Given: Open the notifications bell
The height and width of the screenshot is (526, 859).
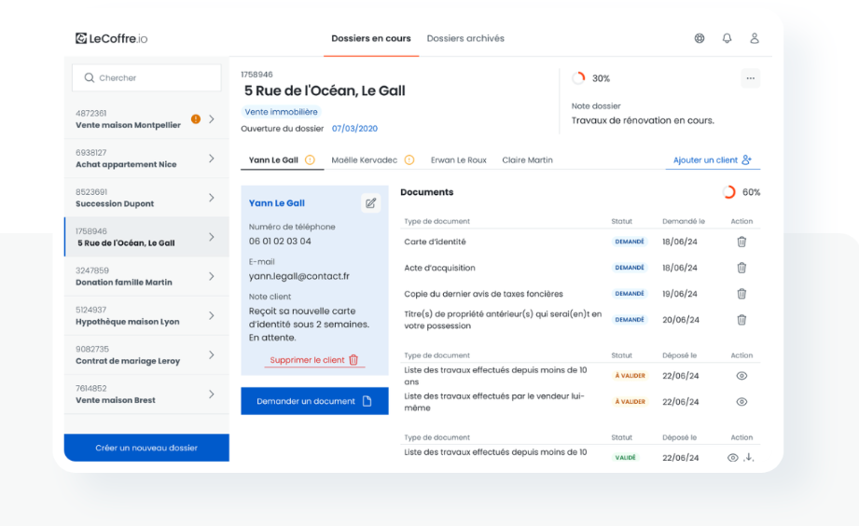Looking at the screenshot, I should (727, 38).
